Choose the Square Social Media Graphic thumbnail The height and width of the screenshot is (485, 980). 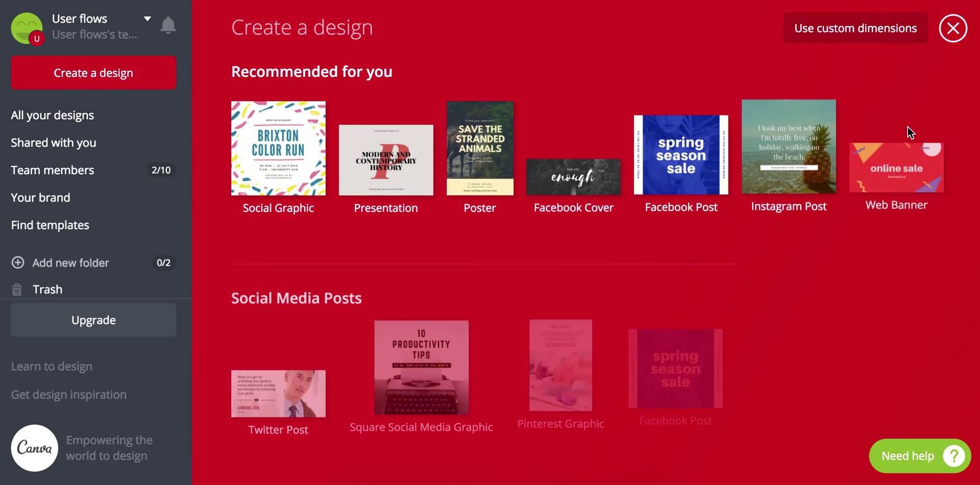421,367
